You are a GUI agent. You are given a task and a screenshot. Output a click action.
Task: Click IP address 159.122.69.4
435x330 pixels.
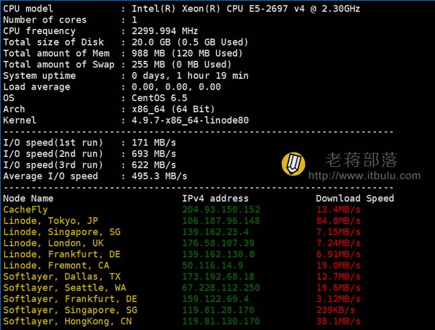(x=215, y=299)
